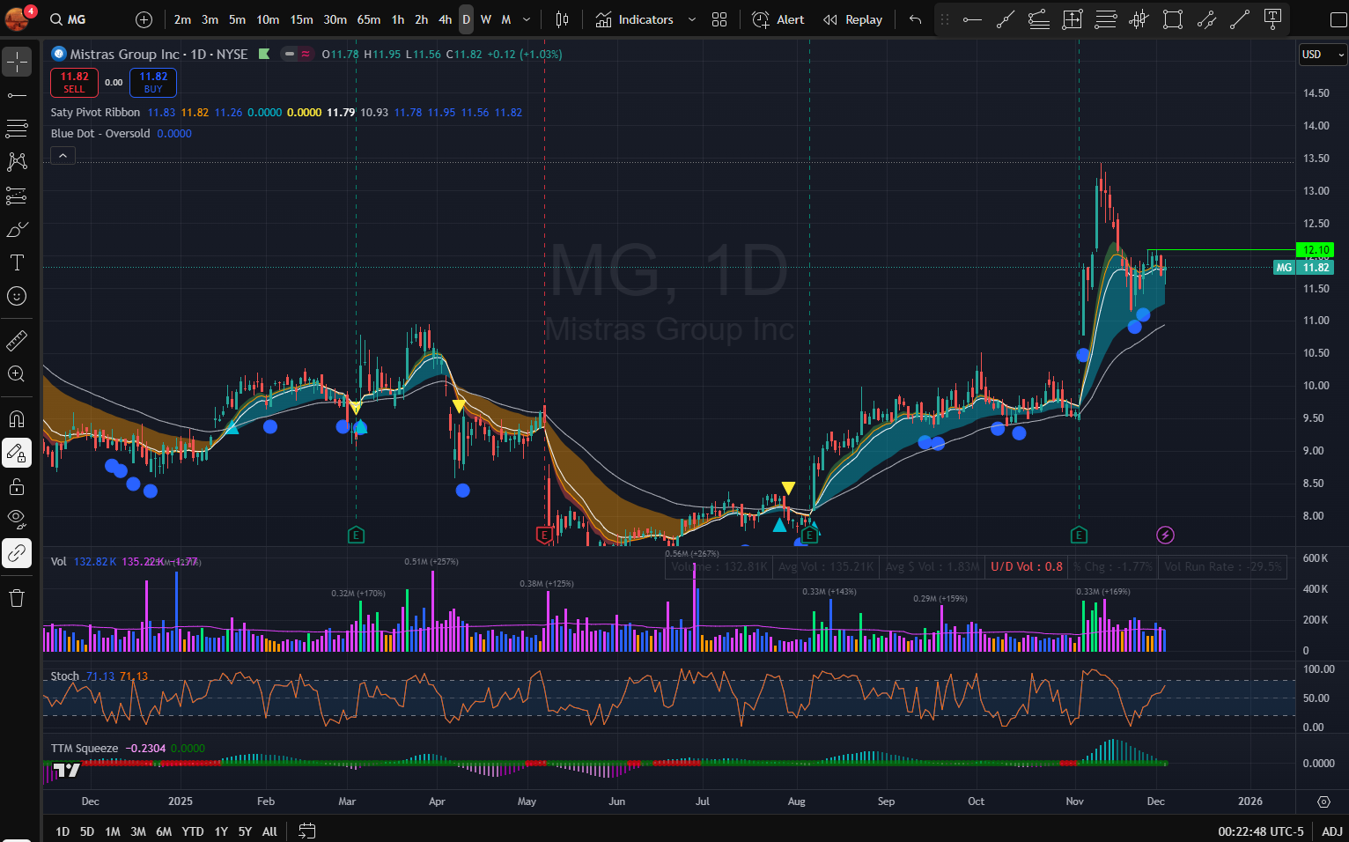Remove drawings with the trash icon

tap(17, 598)
